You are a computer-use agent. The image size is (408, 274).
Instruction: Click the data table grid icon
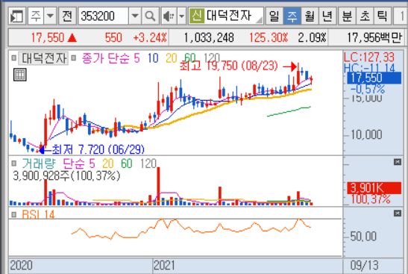click(20, 75)
